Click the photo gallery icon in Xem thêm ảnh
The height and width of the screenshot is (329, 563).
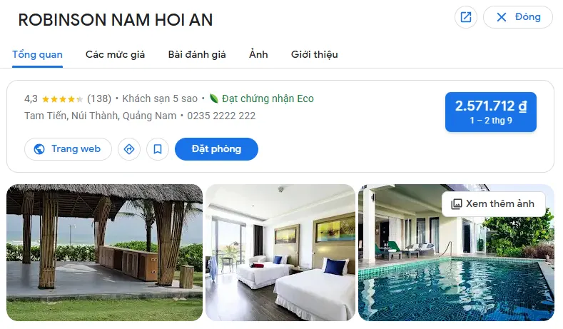click(x=457, y=204)
